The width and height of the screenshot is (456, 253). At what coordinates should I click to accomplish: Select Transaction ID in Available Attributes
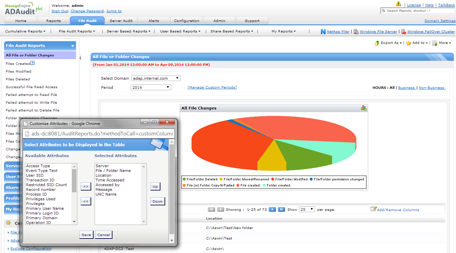40,180
